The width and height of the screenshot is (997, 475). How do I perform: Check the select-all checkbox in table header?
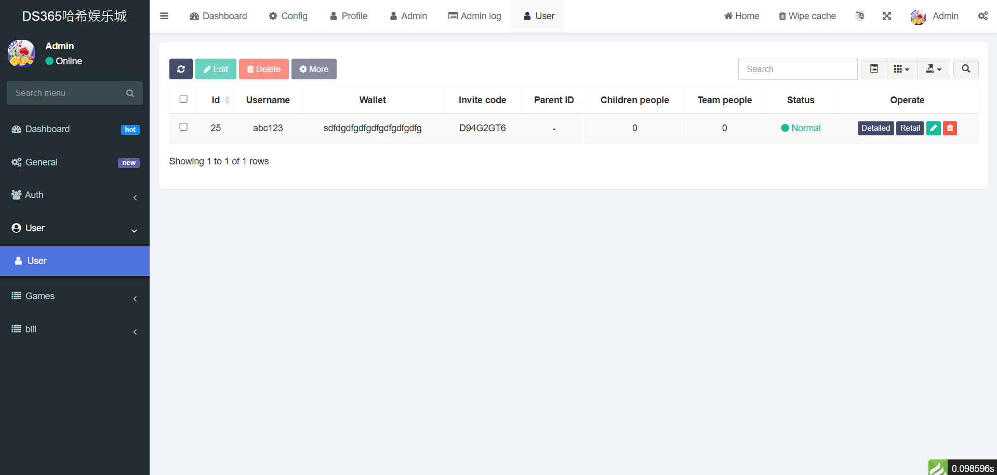183,99
